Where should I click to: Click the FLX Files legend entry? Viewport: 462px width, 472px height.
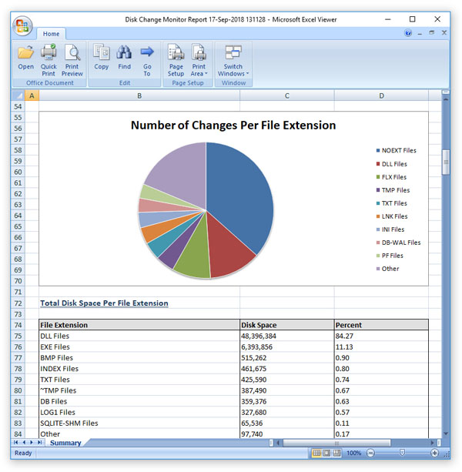point(391,177)
